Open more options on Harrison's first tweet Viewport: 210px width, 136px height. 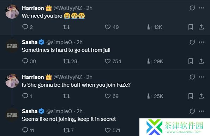pyautogui.click(x=201, y=8)
